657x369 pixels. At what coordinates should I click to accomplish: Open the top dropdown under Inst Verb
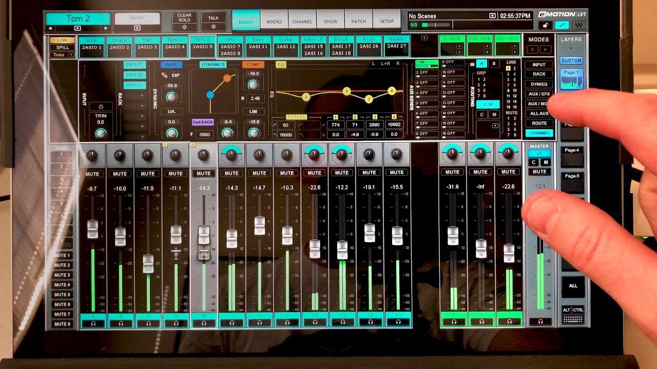point(487,46)
